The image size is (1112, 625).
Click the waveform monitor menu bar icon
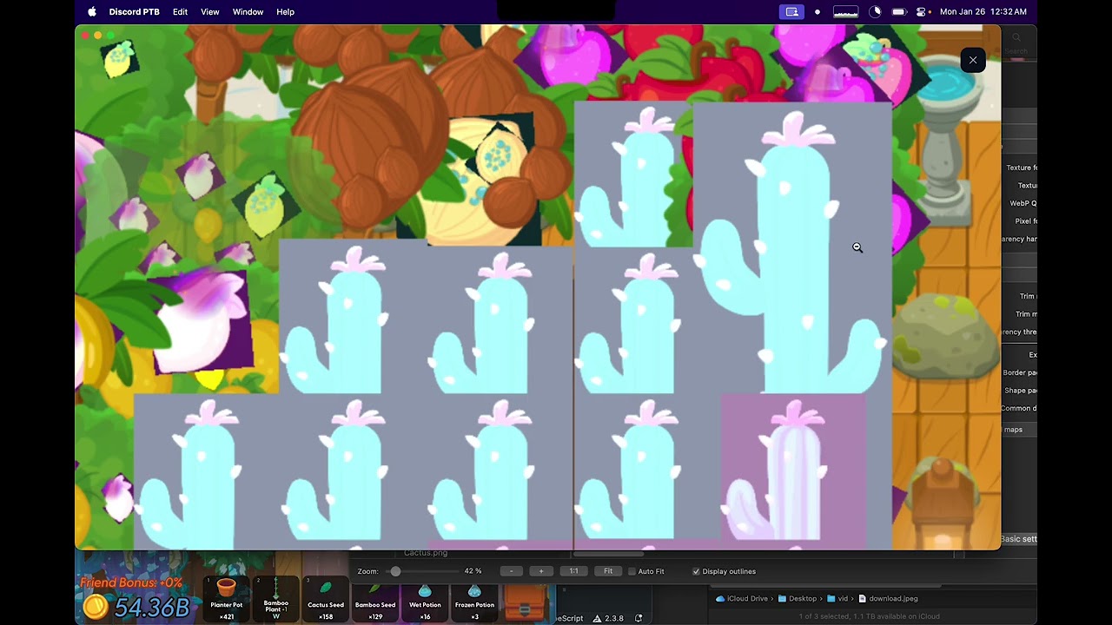coord(845,12)
